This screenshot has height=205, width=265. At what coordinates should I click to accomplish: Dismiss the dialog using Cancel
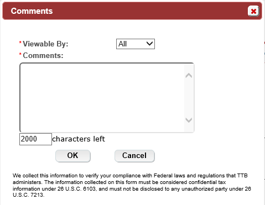click(x=134, y=156)
